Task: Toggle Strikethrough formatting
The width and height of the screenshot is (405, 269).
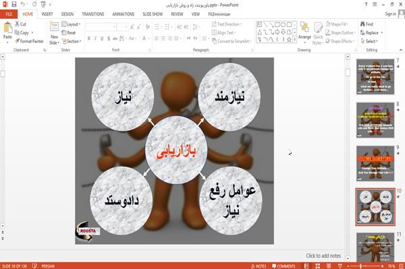Action: click(x=115, y=38)
